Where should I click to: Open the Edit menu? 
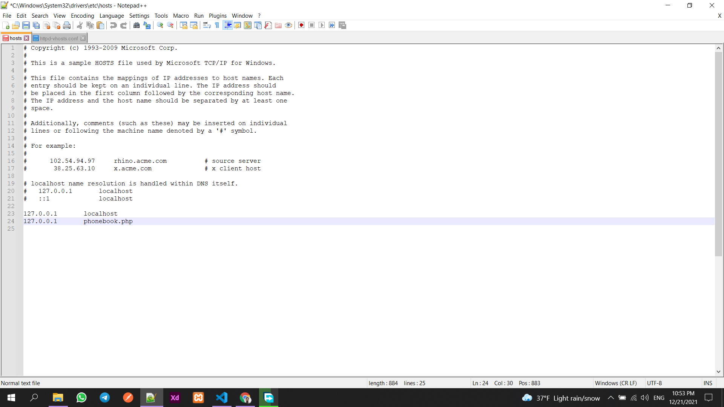21,16
